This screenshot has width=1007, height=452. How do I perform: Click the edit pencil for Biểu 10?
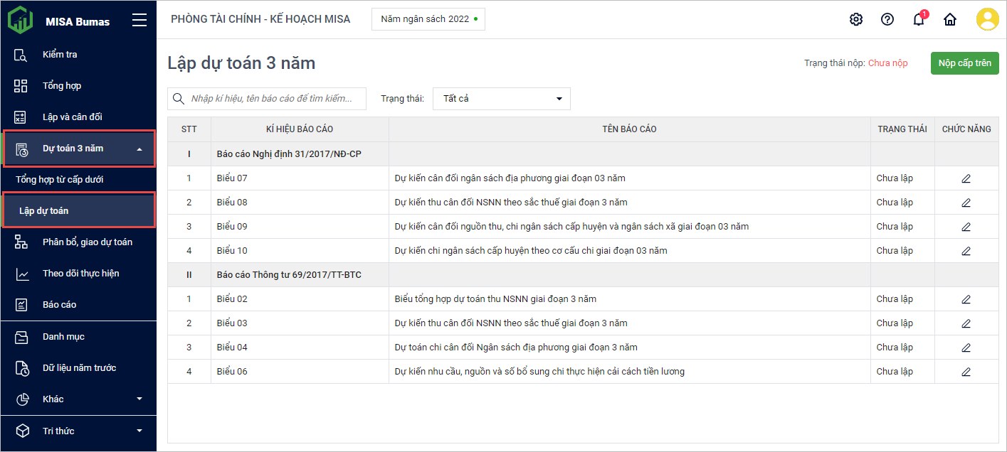pyautogui.click(x=966, y=251)
